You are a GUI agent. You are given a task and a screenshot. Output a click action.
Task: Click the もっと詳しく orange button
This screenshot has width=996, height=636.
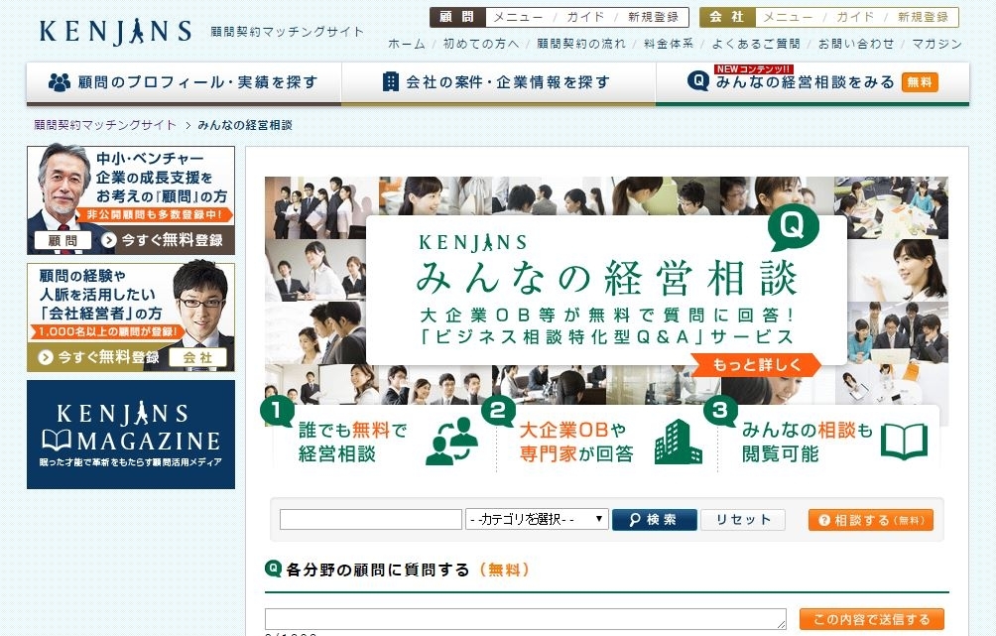[757, 365]
